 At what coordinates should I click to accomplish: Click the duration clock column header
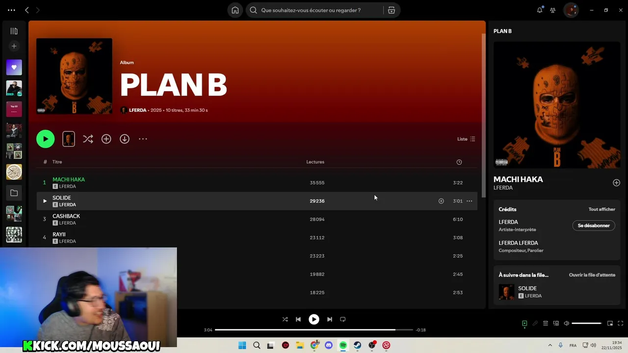459,162
